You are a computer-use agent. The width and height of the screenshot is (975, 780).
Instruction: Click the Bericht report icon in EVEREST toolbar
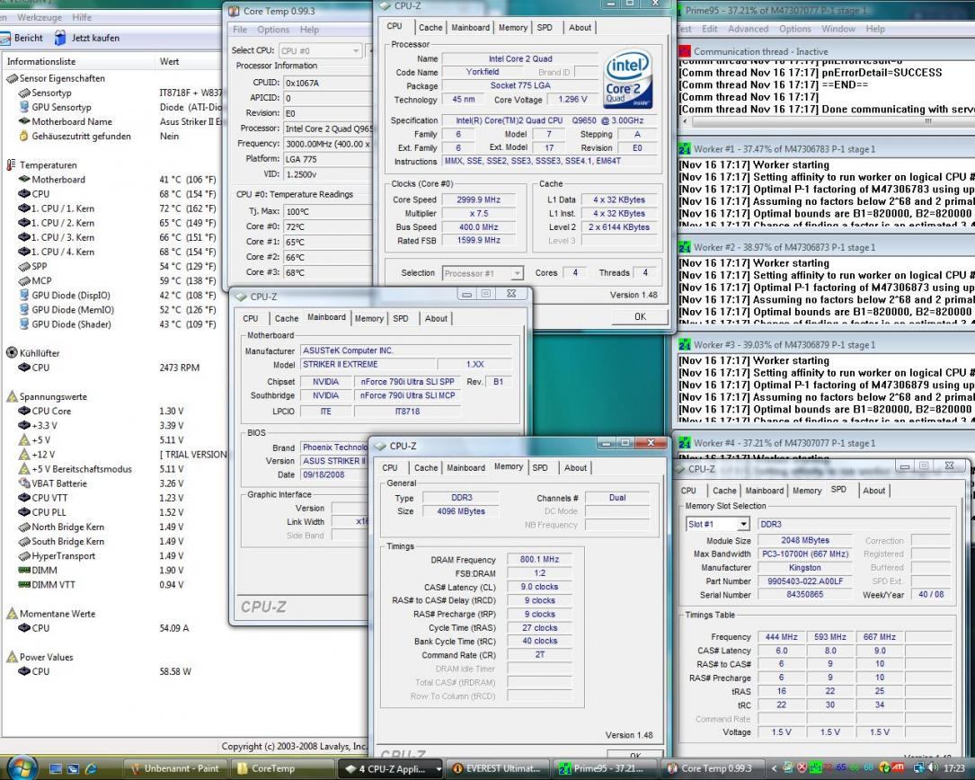click(x=6, y=38)
